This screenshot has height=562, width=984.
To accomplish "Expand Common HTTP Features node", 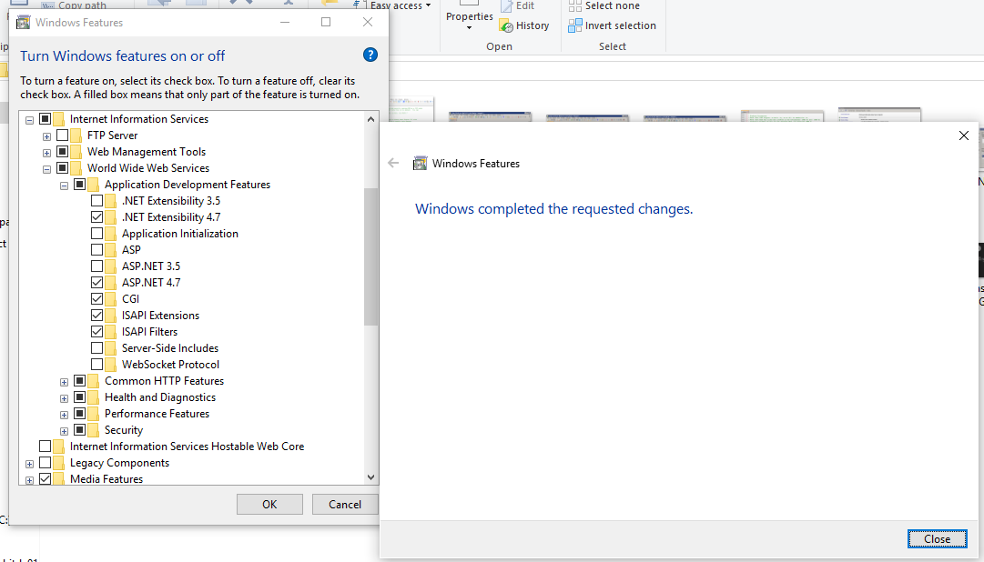I will point(64,382).
